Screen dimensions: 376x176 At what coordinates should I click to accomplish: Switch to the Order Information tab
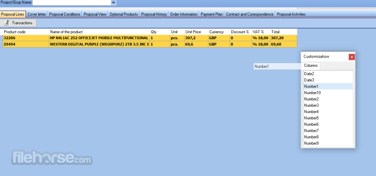point(184,14)
